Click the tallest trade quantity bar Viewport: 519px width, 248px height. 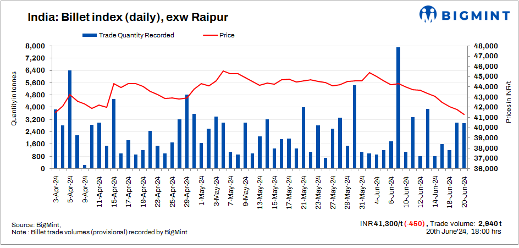coord(398,108)
